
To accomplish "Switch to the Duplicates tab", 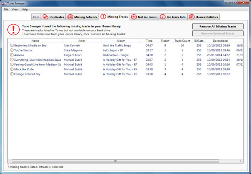I will coord(53,17).
